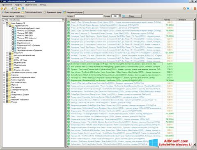Click the green tree-structure toolbar icon
197x150 pixels.
(12, 9)
